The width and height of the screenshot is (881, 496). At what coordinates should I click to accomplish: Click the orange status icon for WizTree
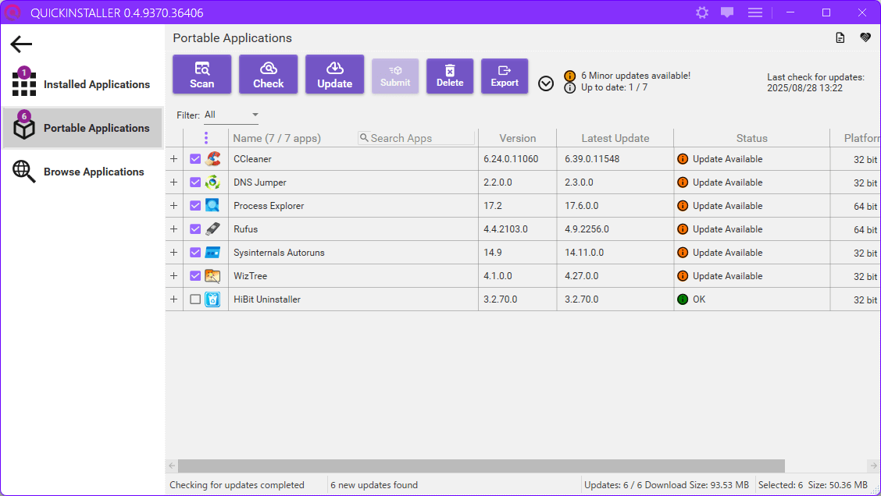click(683, 276)
